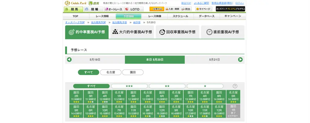
Task: Open 園田 4R 12:08締切 race
Action: click(105, 97)
